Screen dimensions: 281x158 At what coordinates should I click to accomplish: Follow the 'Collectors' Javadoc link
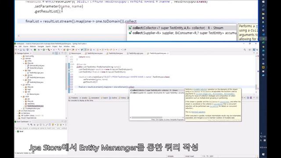[214, 106]
